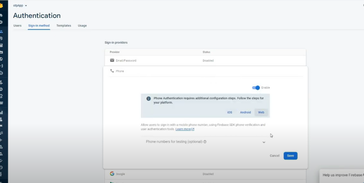Open the Templates tab
The height and width of the screenshot is (183, 364).
64,26
